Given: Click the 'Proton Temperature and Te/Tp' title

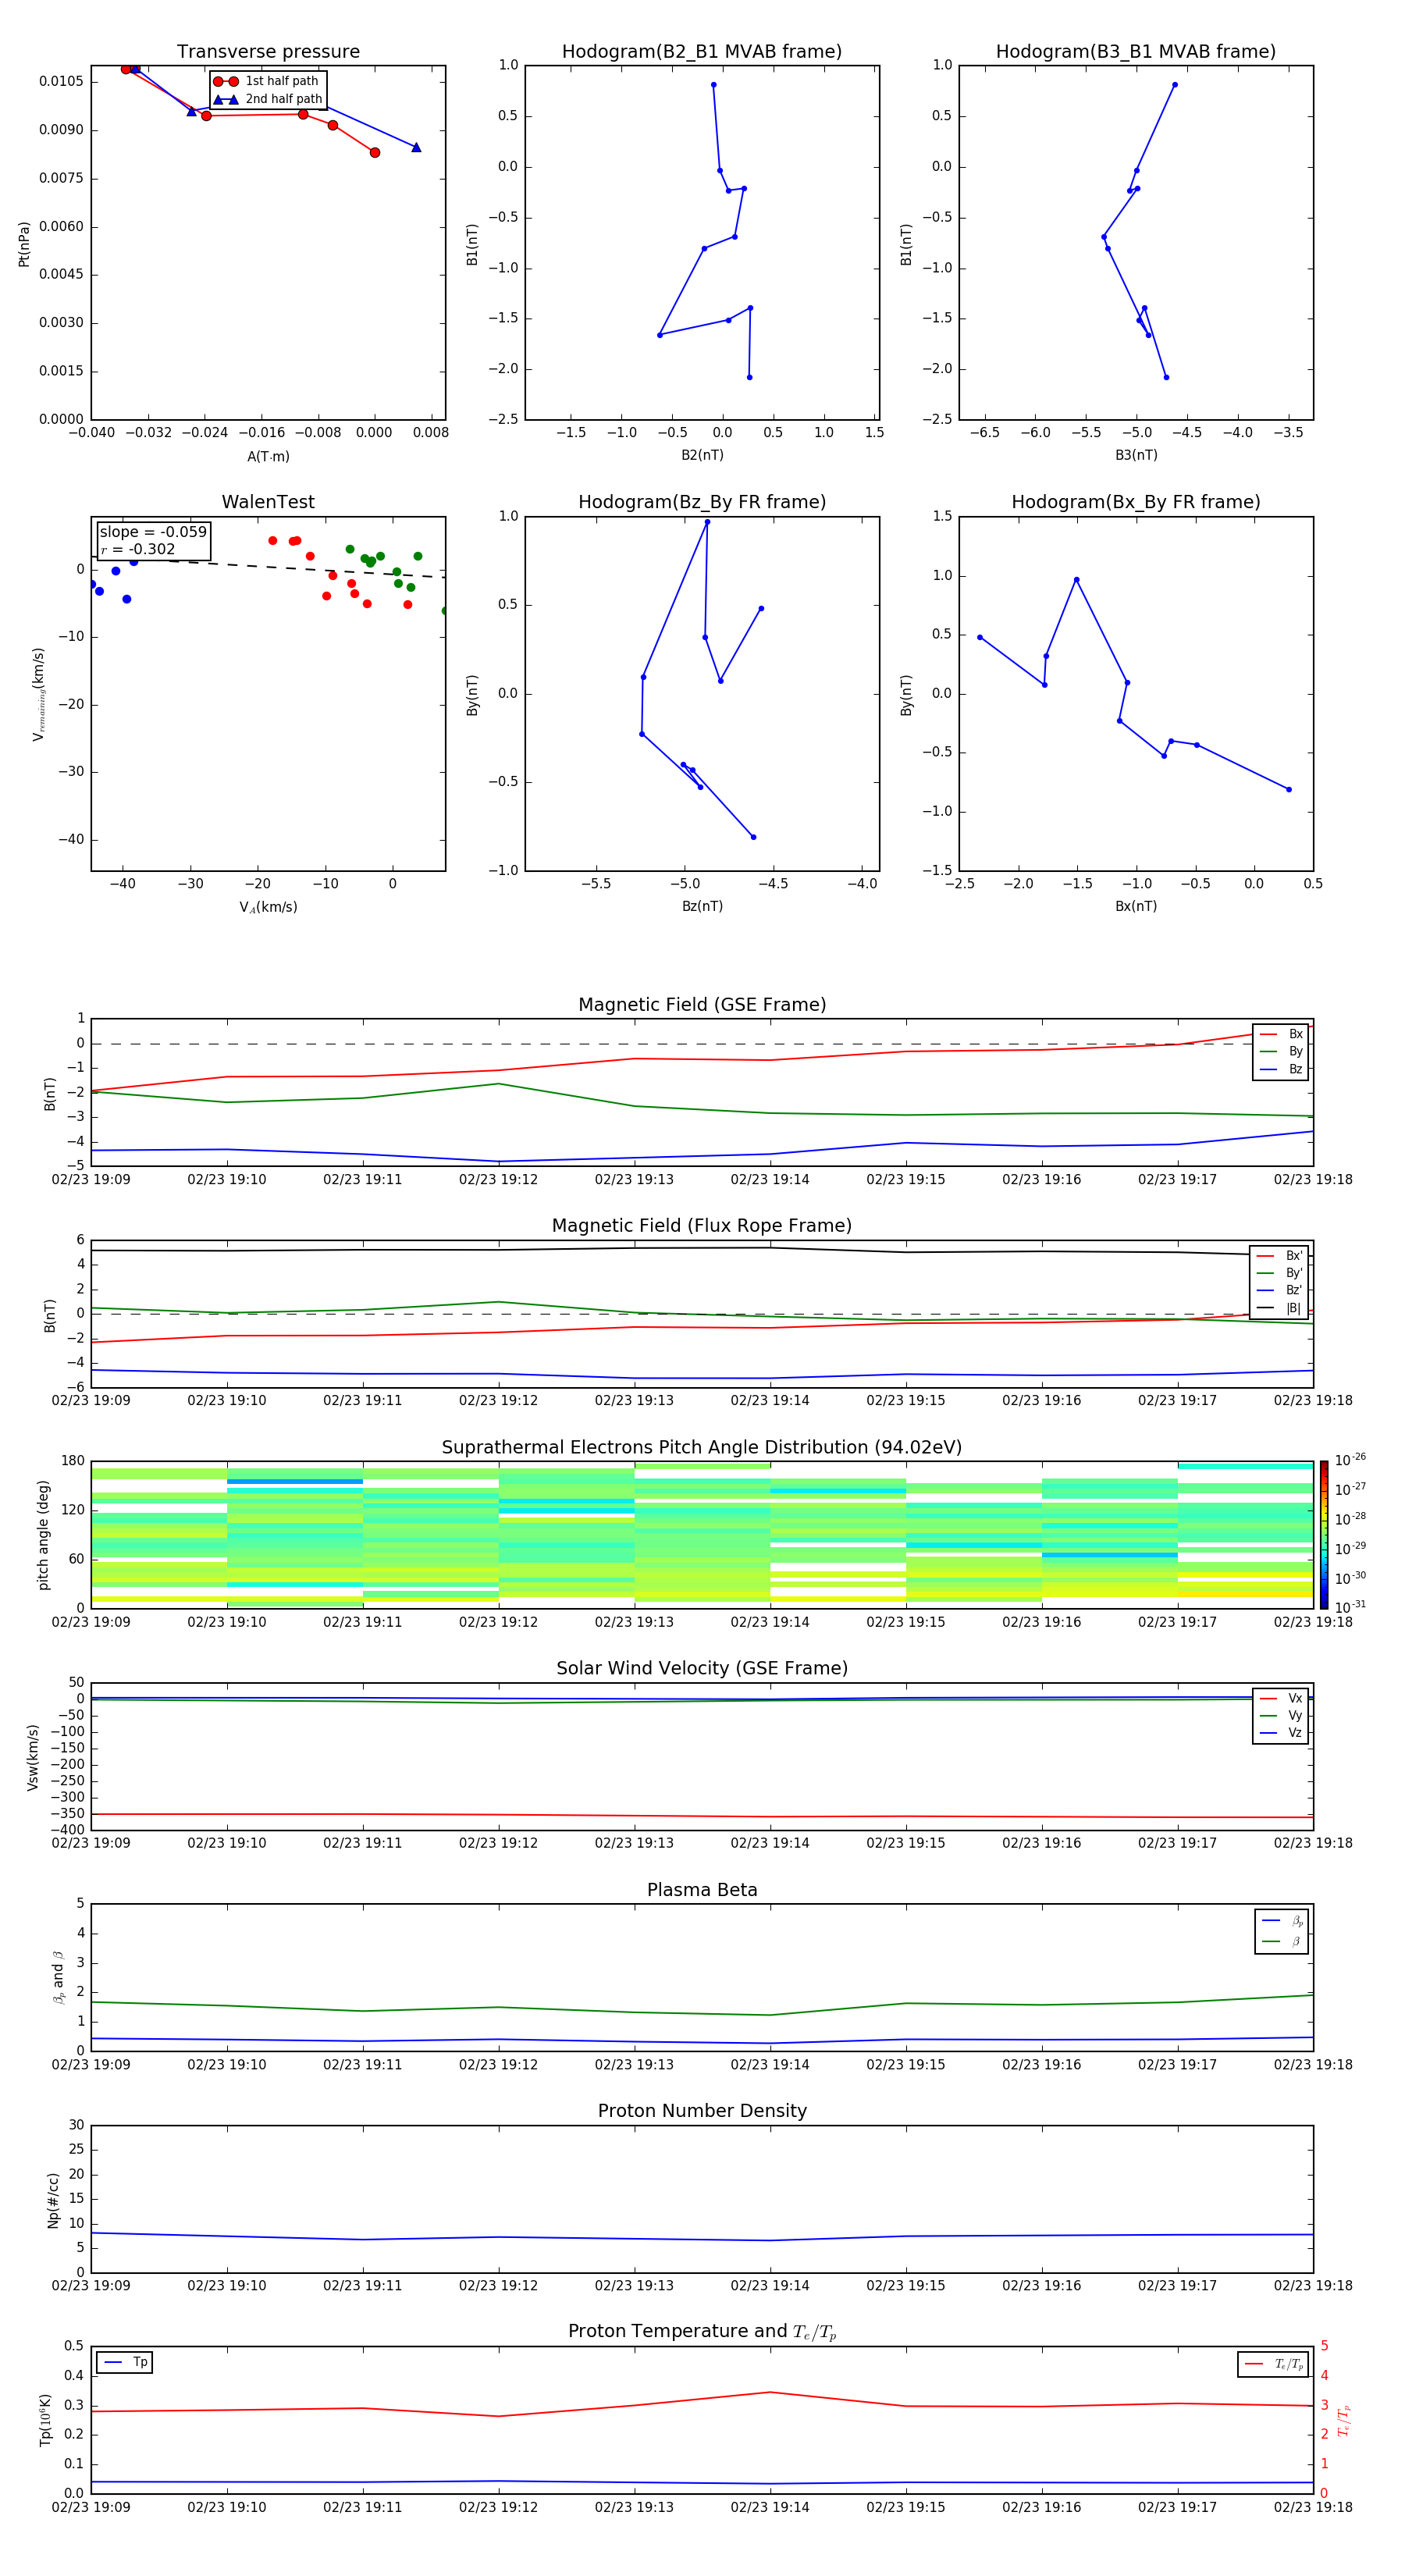Looking at the screenshot, I should point(702,2332).
